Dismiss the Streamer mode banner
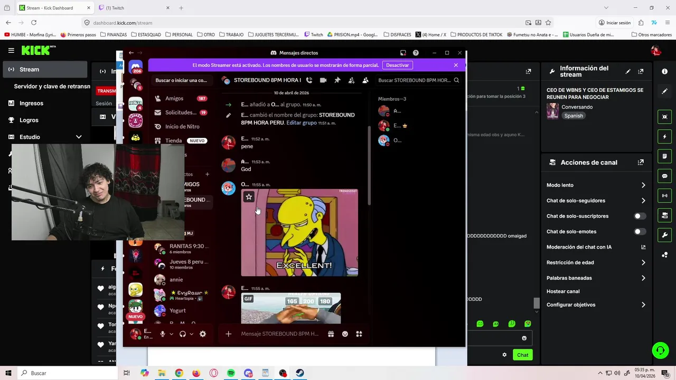 coord(456,65)
